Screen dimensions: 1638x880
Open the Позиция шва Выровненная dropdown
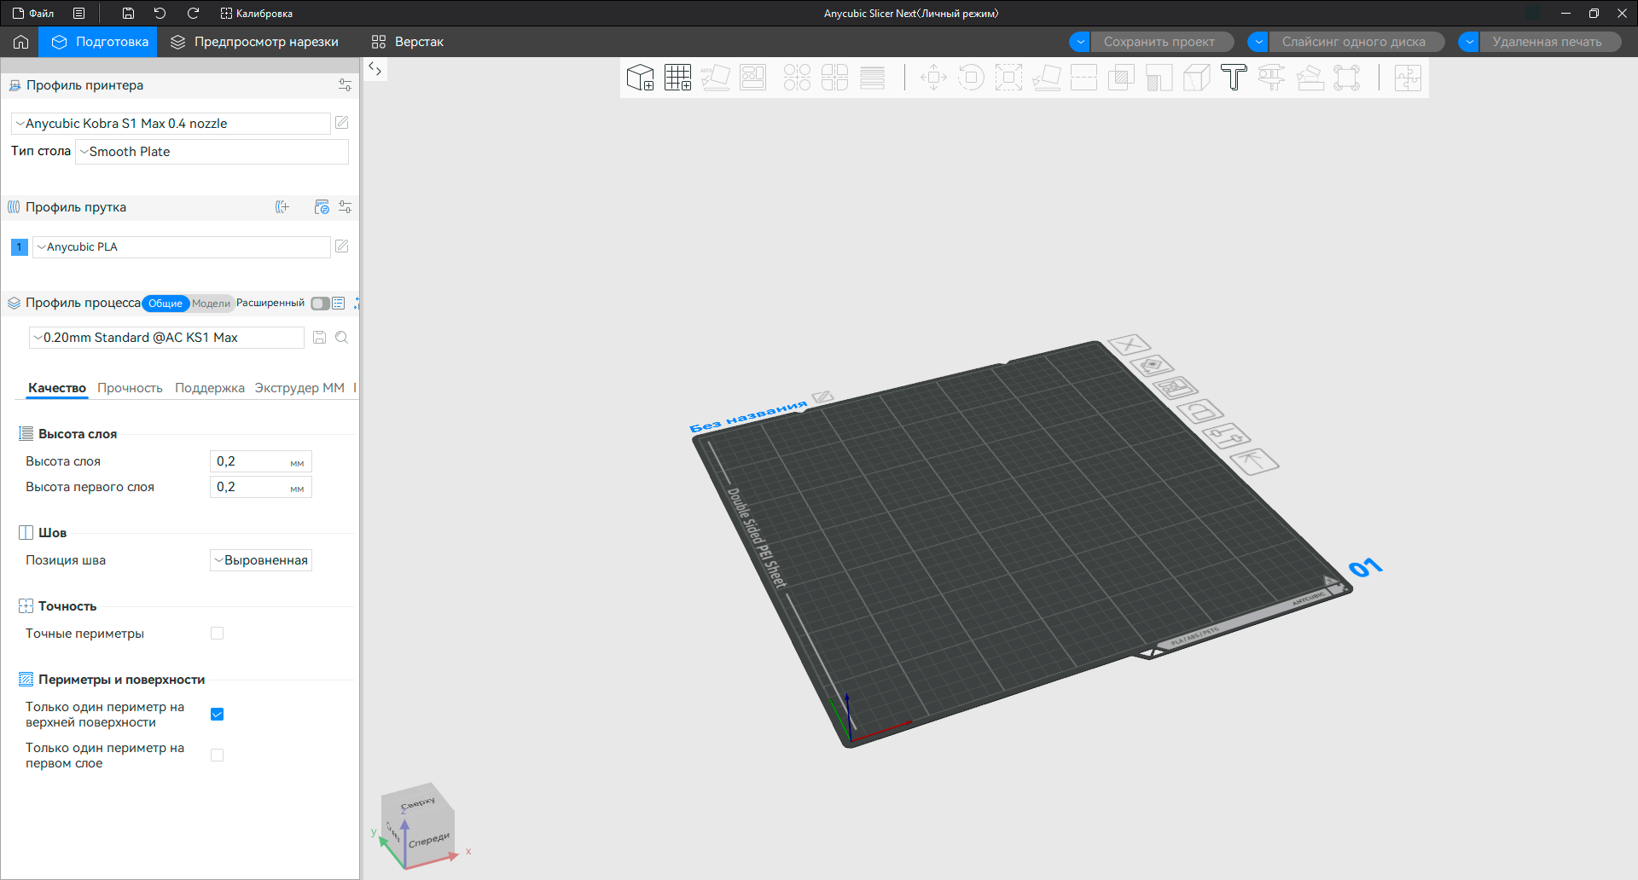(261, 560)
